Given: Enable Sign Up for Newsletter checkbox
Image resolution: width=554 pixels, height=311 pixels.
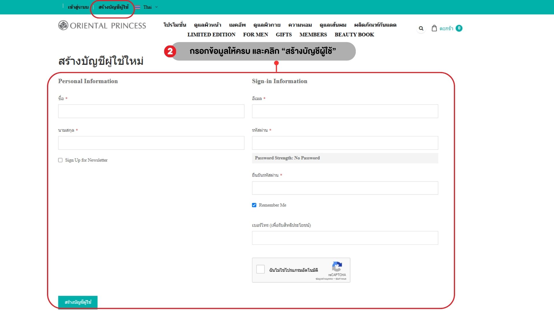Looking at the screenshot, I should (x=60, y=160).
